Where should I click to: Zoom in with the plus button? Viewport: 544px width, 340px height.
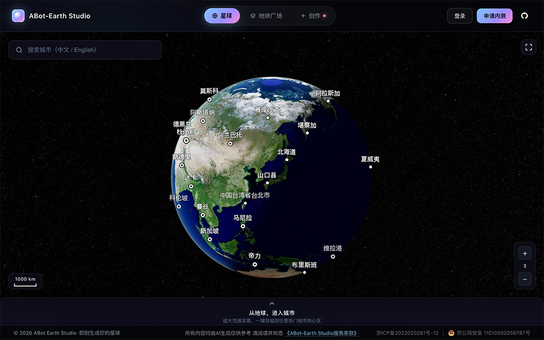pos(524,254)
